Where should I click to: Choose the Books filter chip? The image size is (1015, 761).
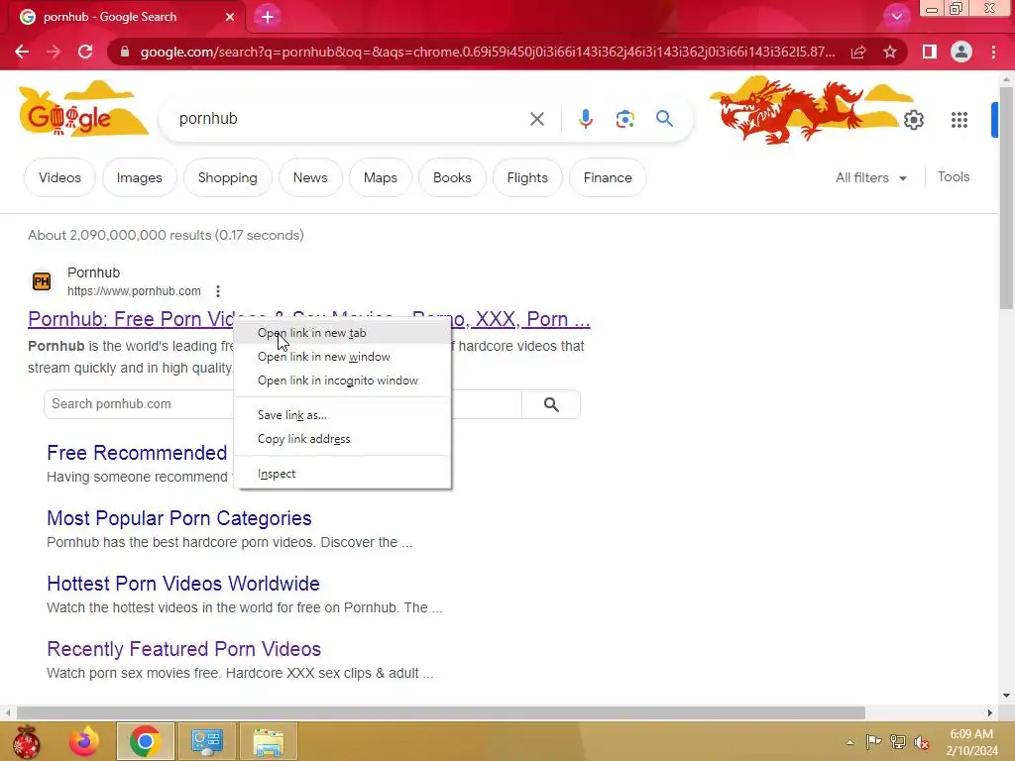[x=452, y=177]
